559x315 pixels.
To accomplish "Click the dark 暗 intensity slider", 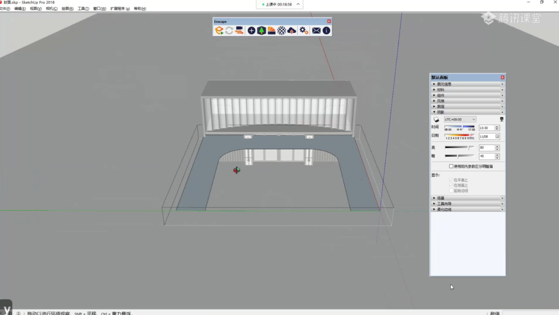I will click(x=460, y=156).
